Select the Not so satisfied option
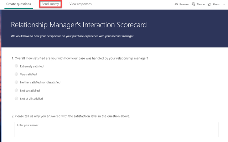Screen dimensions: 228x142 point(16,90)
